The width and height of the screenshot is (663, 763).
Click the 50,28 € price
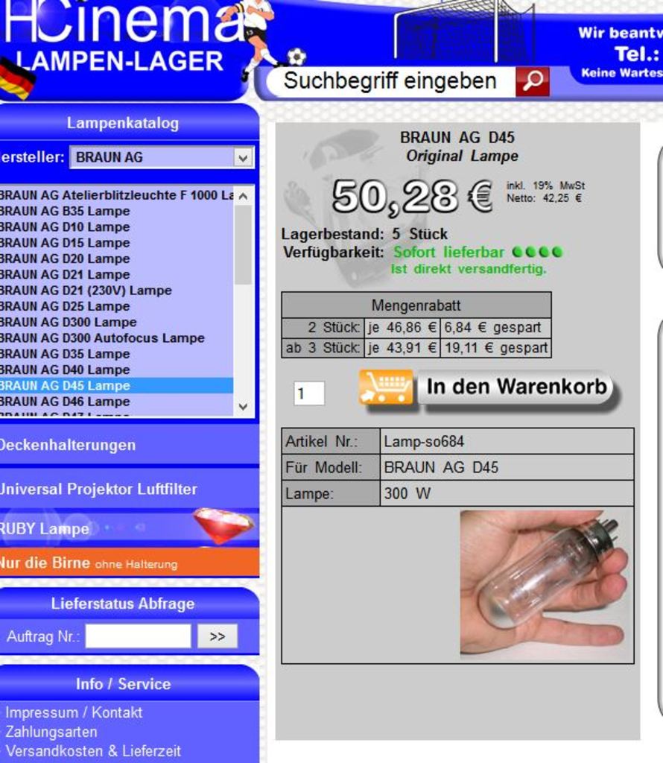click(x=413, y=197)
